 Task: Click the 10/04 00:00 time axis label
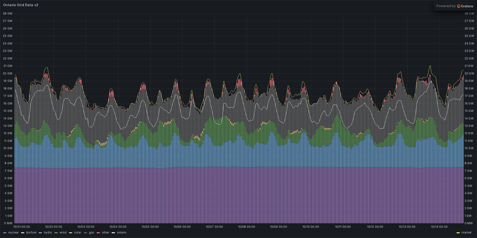[x=118, y=227]
